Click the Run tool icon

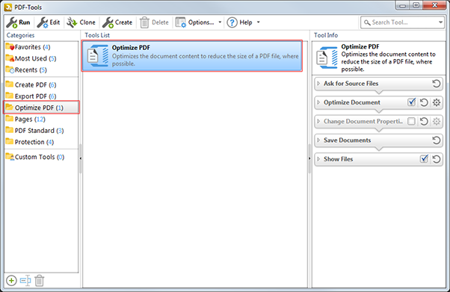pos(12,22)
